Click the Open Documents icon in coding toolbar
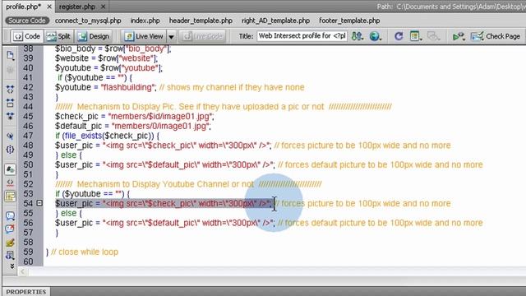Image resolution: width=526 pixels, height=296 pixels. pyautogui.click(x=10, y=56)
